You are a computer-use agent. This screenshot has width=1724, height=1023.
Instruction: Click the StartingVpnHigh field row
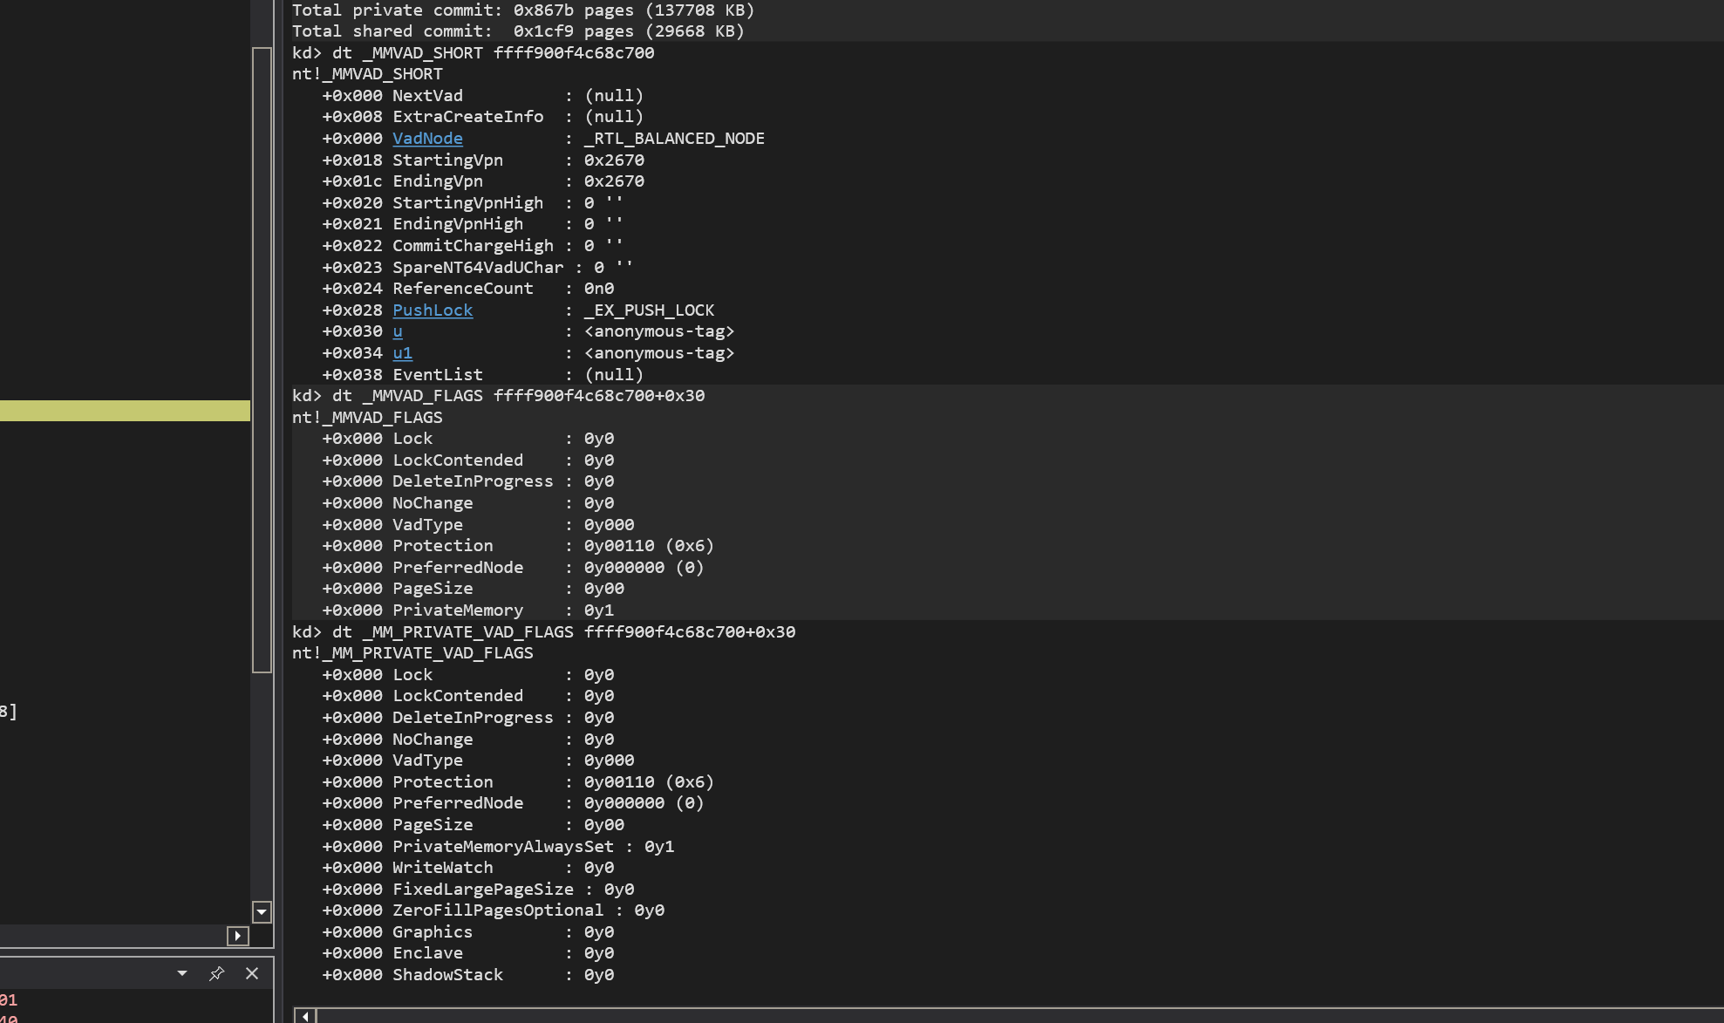tap(474, 203)
